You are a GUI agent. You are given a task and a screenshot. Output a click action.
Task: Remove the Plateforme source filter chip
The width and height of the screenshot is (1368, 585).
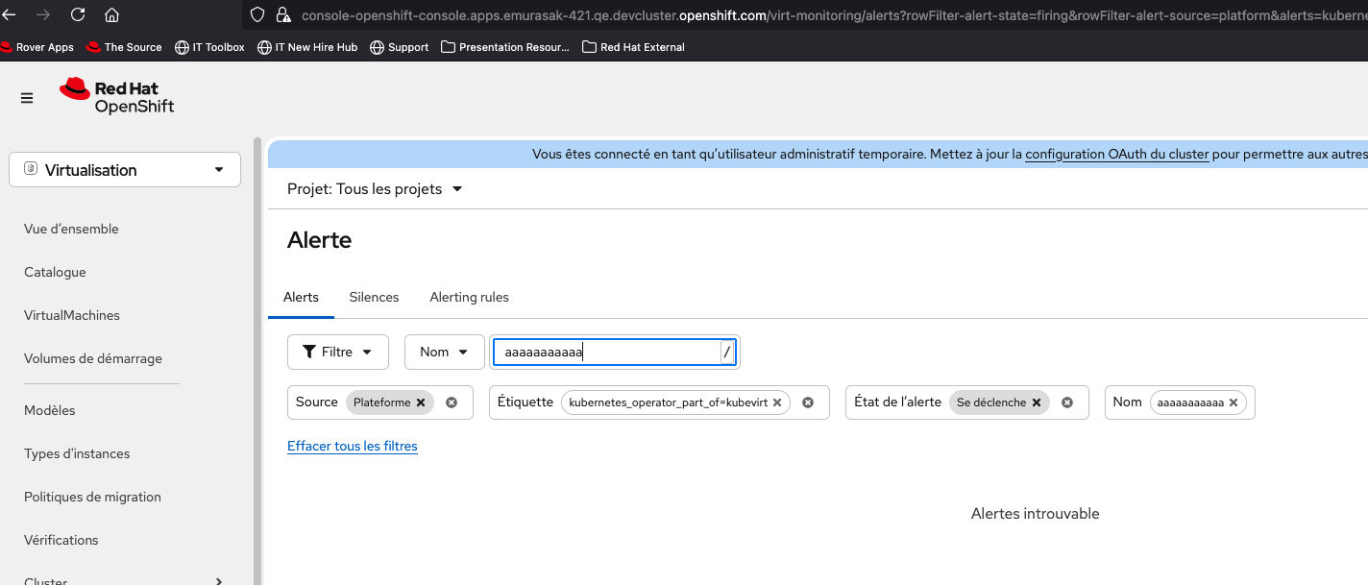[x=421, y=402]
